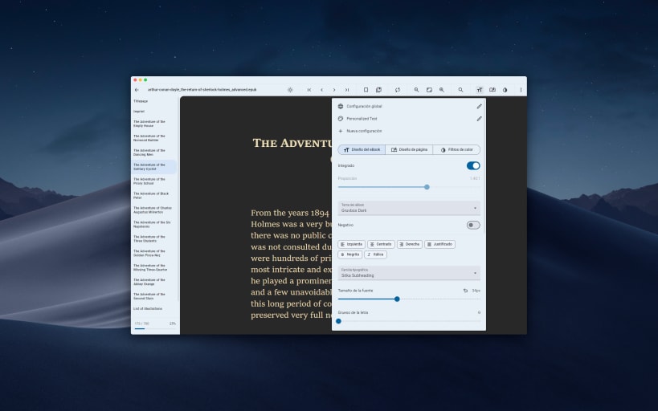Click the Grueso de la letra slider

tap(409, 321)
